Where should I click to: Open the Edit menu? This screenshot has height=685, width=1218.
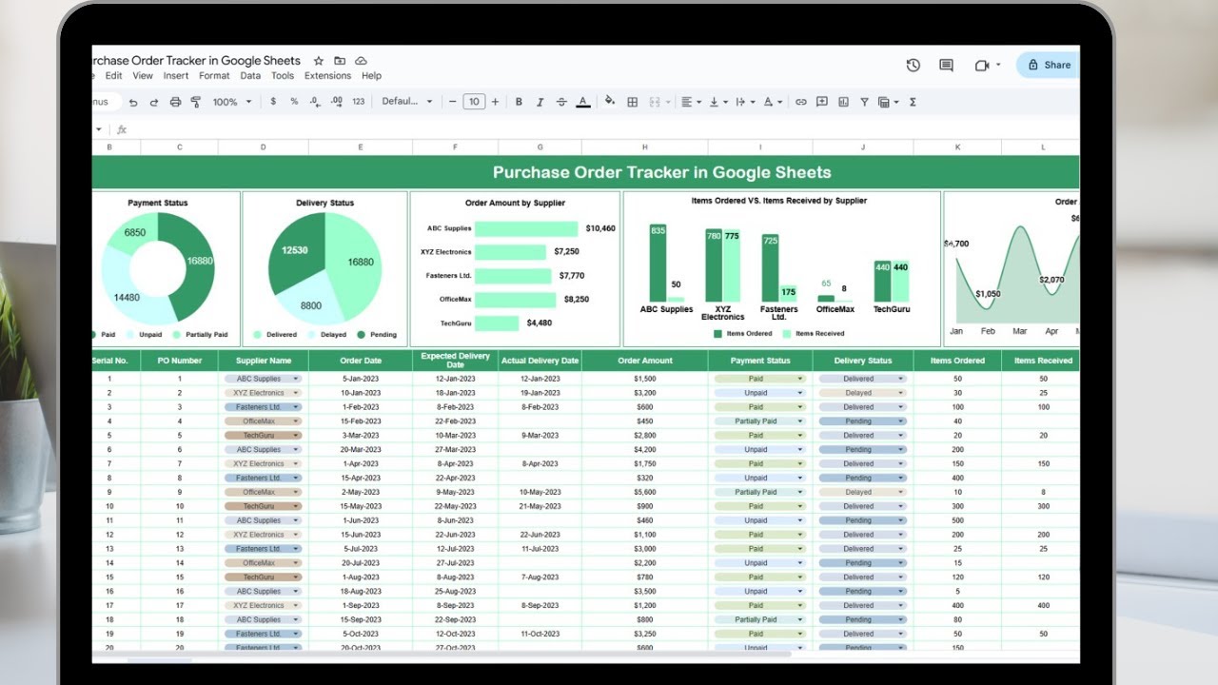[114, 75]
